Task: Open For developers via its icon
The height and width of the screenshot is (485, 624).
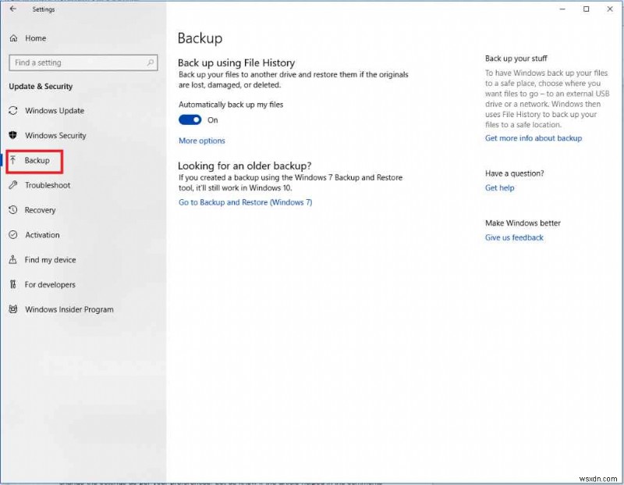Action: [x=13, y=285]
